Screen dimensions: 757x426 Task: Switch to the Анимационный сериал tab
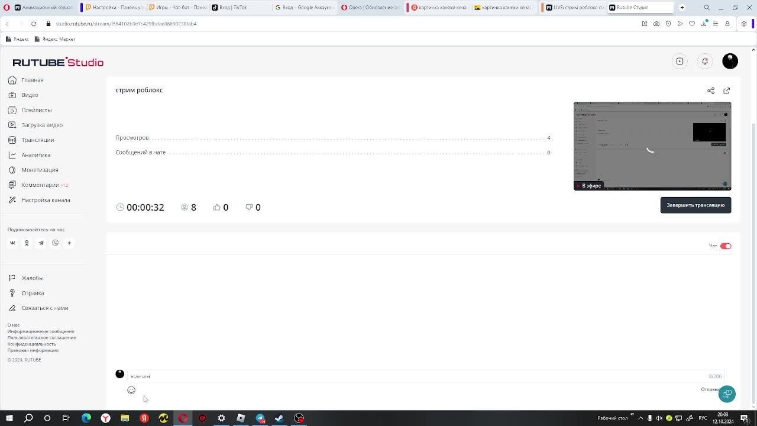point(43,8)
